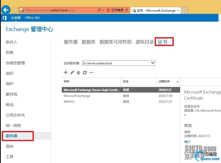This screenshot has height=163, width=221.
Task: Add a new certificate with plus icon
Action: point(66,72)
